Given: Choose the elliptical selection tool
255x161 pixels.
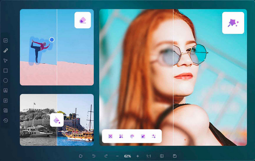Looking at the screenshot, I should coord(5,80).
